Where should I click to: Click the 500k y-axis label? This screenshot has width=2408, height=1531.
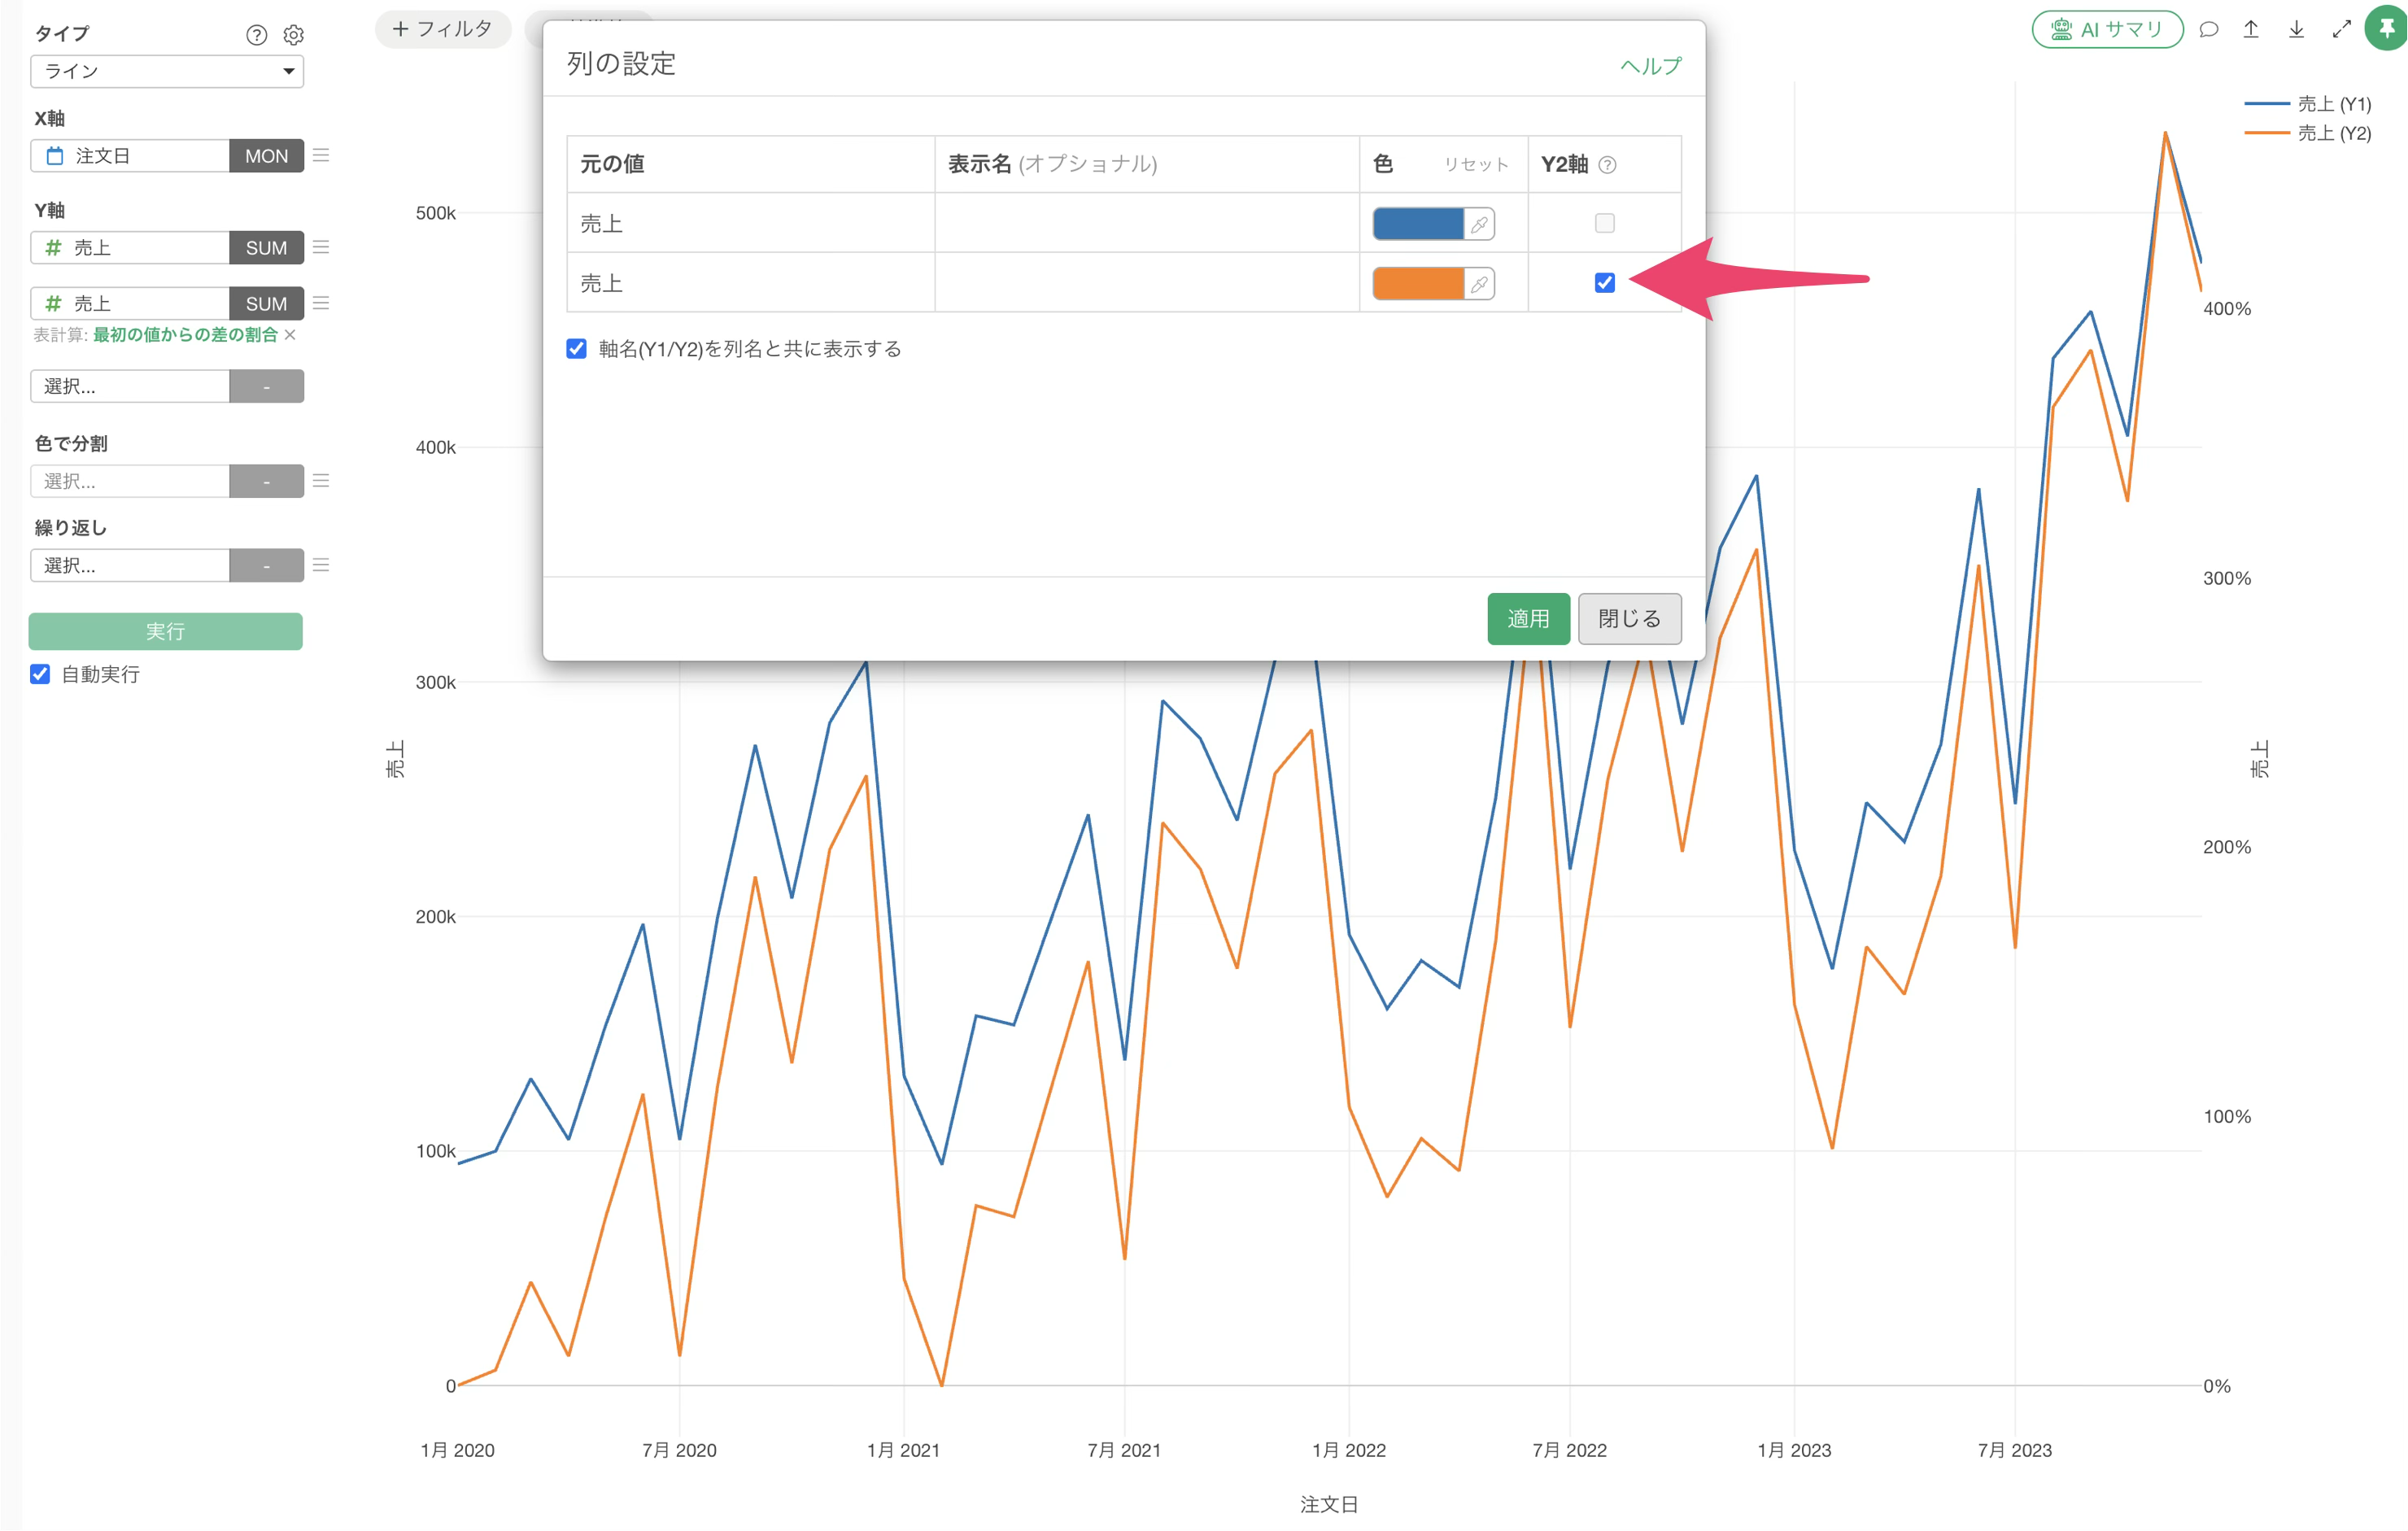coord(435,213)
